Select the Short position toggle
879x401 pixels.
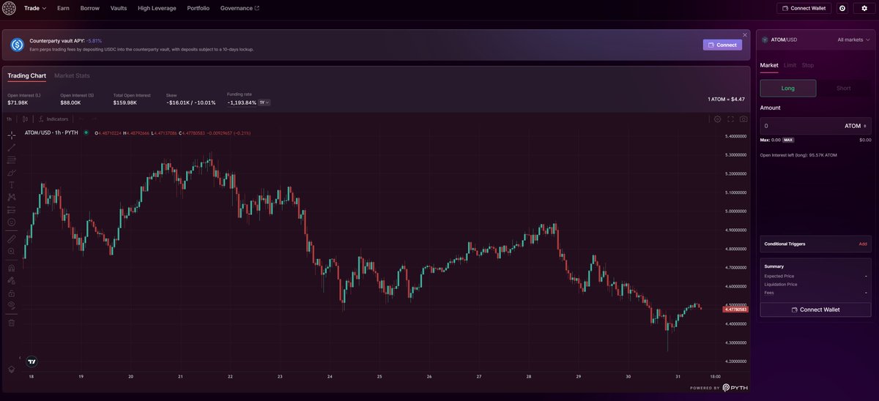tap(844, 88)
